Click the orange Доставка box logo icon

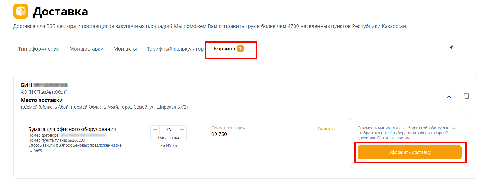tap(21, 11)
